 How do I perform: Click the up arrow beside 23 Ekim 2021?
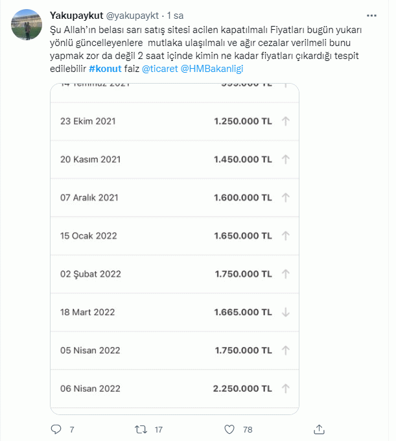tap(286, 121)
